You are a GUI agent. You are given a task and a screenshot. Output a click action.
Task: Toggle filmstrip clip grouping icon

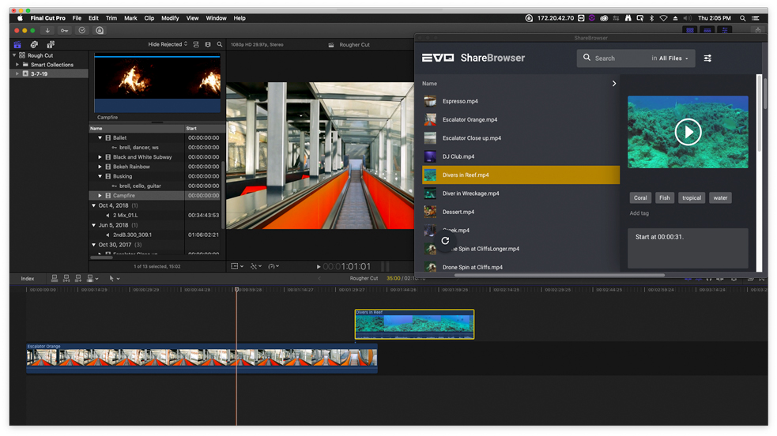point(208,44)
